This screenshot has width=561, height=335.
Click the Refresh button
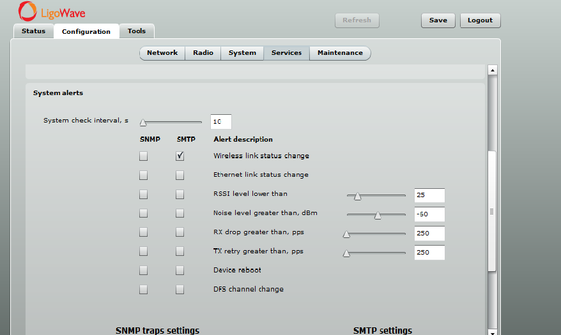pyautogui.click(x=357, y=20)
